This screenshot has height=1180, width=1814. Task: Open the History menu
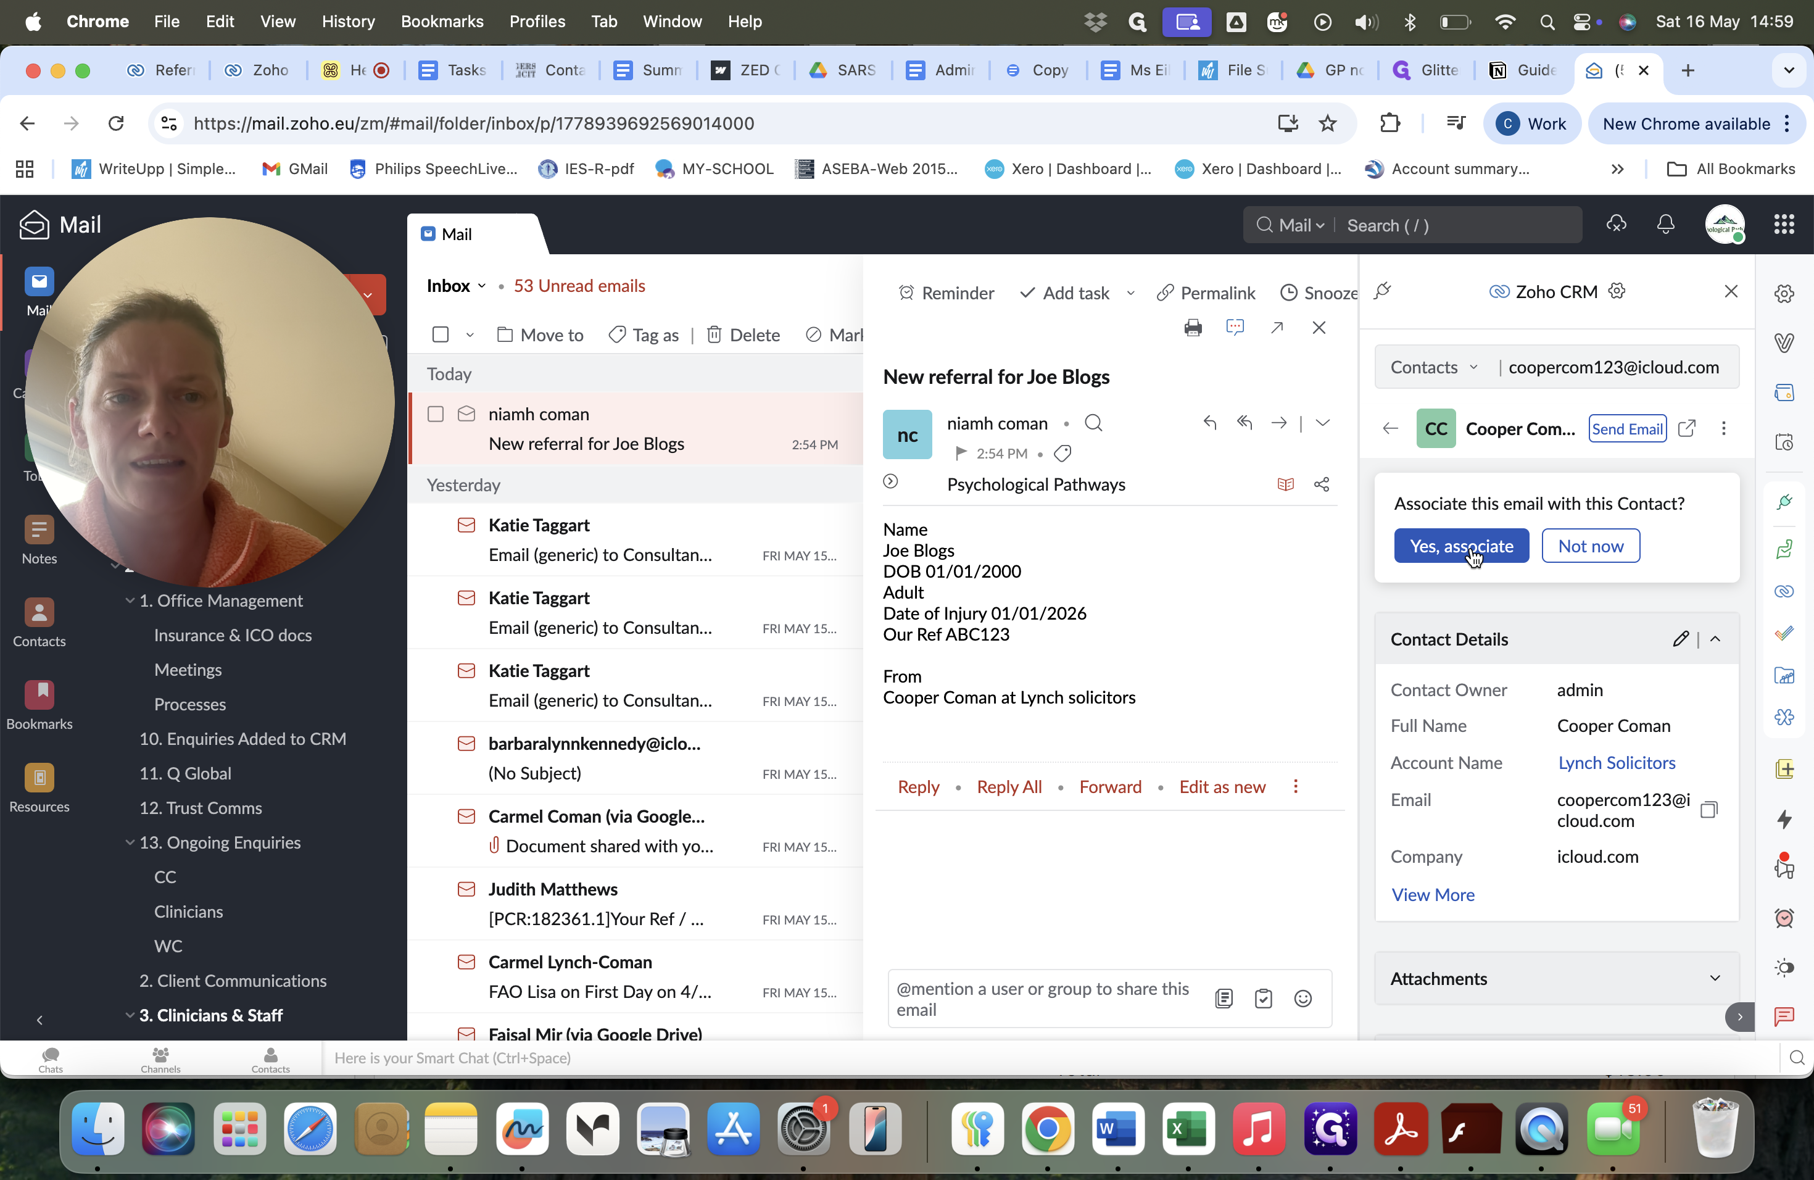tap(347, 22)
